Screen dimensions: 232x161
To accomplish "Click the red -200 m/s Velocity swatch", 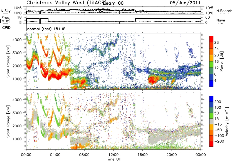I will point(211,144).
